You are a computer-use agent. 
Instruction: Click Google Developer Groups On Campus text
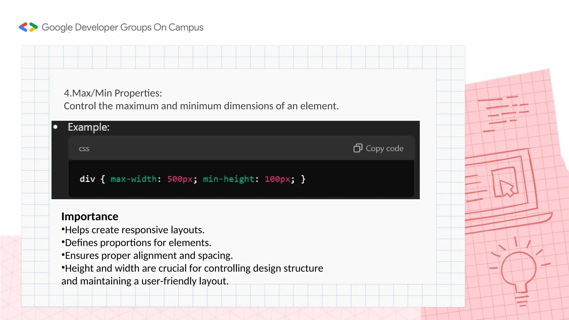[123, 27]
